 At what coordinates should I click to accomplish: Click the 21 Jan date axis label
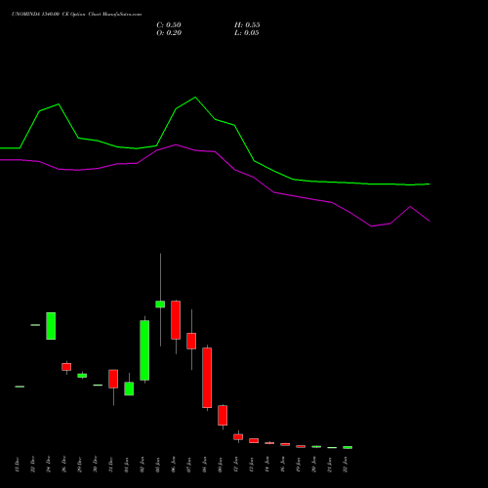click(x=329, y=465)
